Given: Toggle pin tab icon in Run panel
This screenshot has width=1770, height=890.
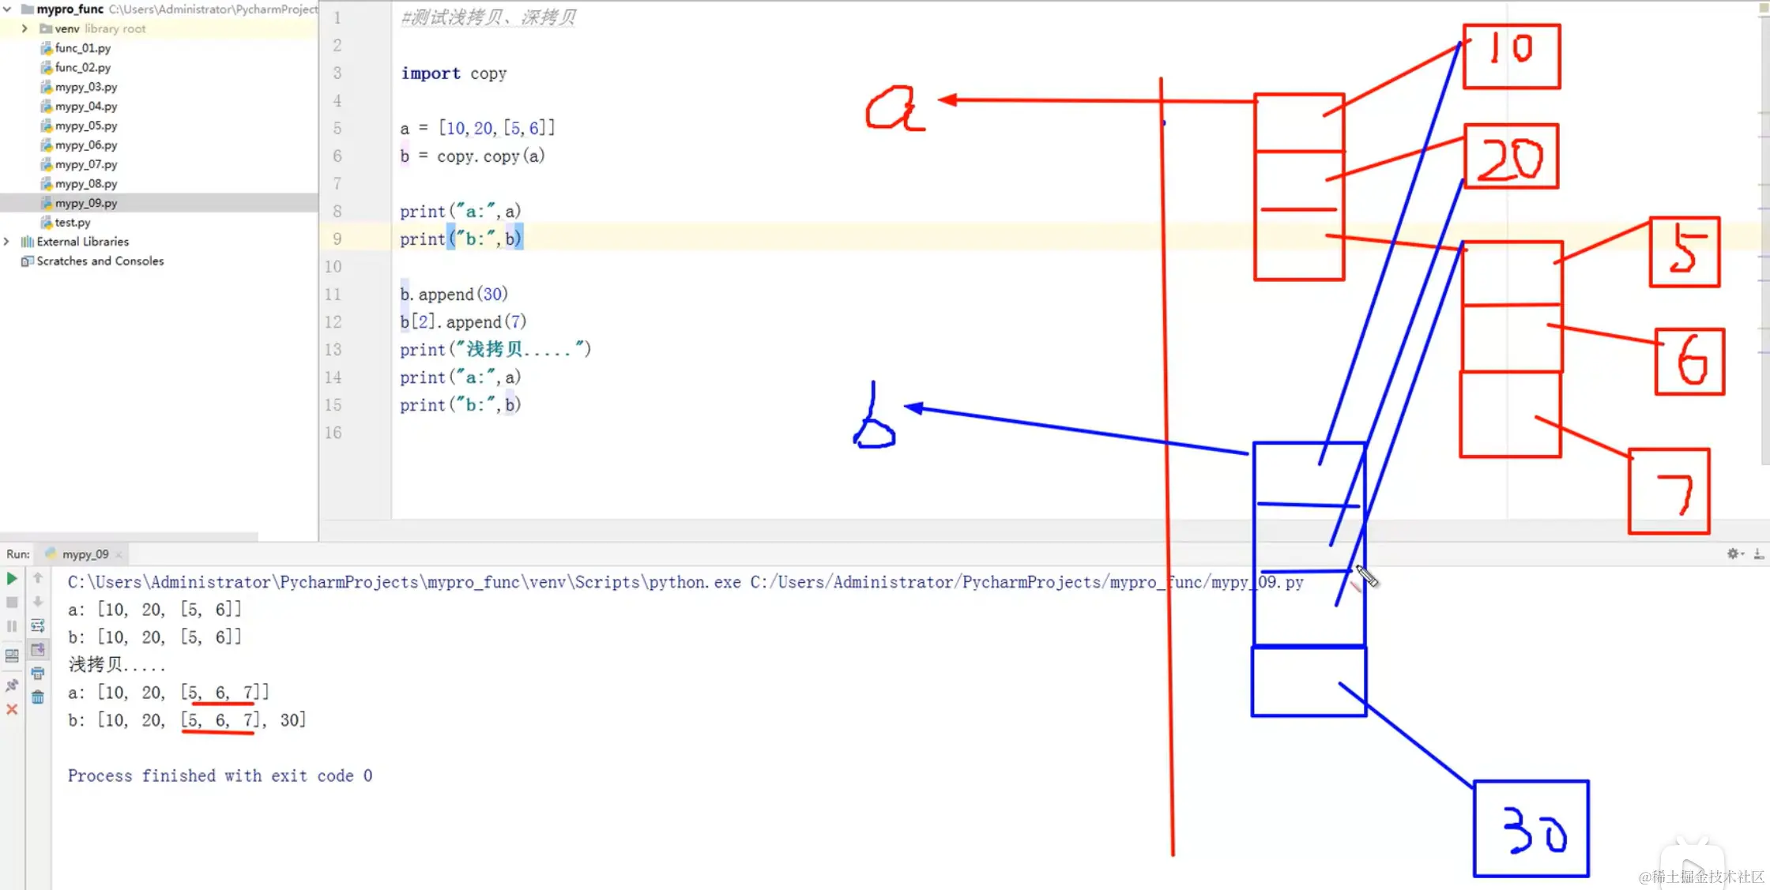Looking at the screenshot, I should (12, 685).
